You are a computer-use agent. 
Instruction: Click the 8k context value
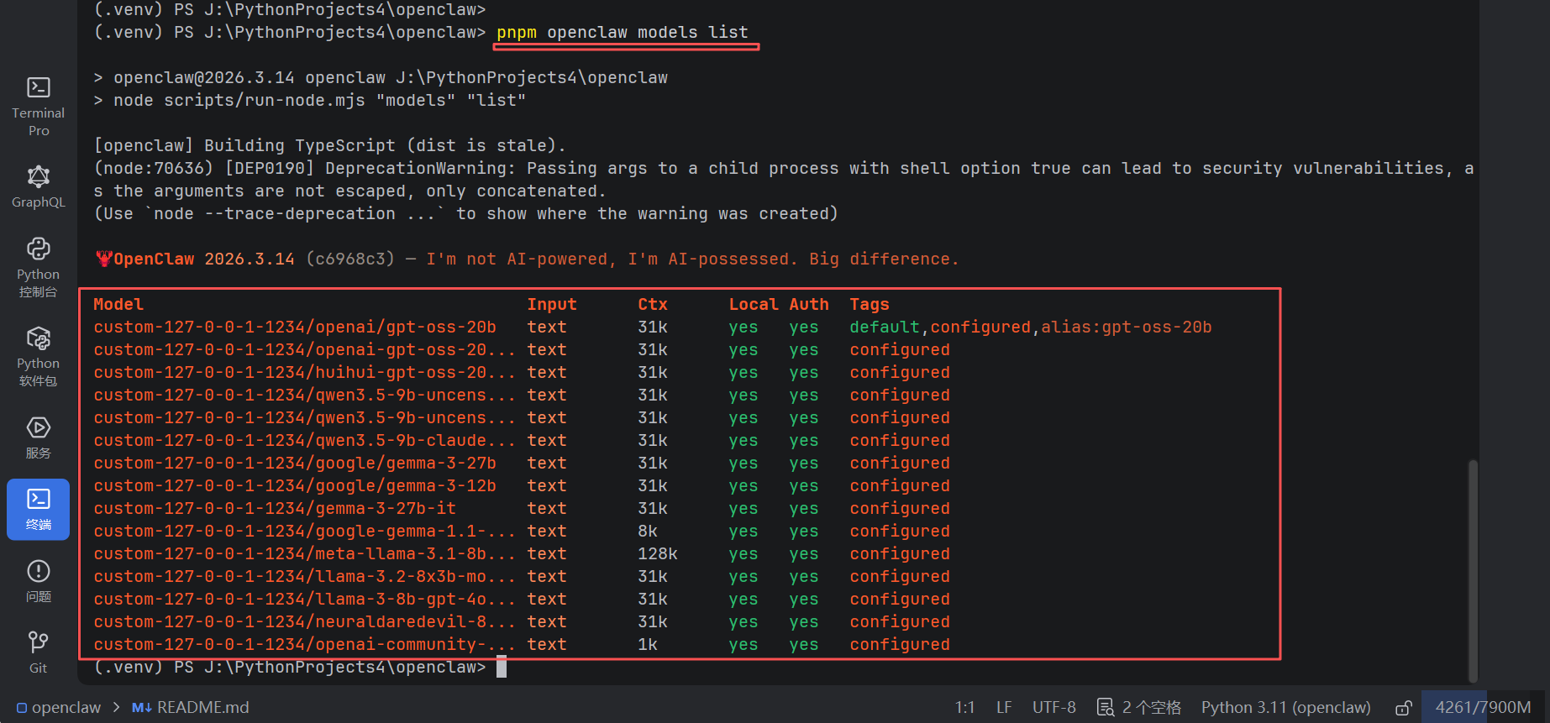coord(647,531)
